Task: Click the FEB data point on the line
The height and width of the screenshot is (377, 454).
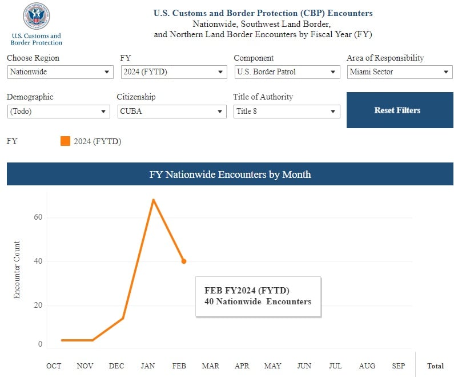Action: click(184, 261)
